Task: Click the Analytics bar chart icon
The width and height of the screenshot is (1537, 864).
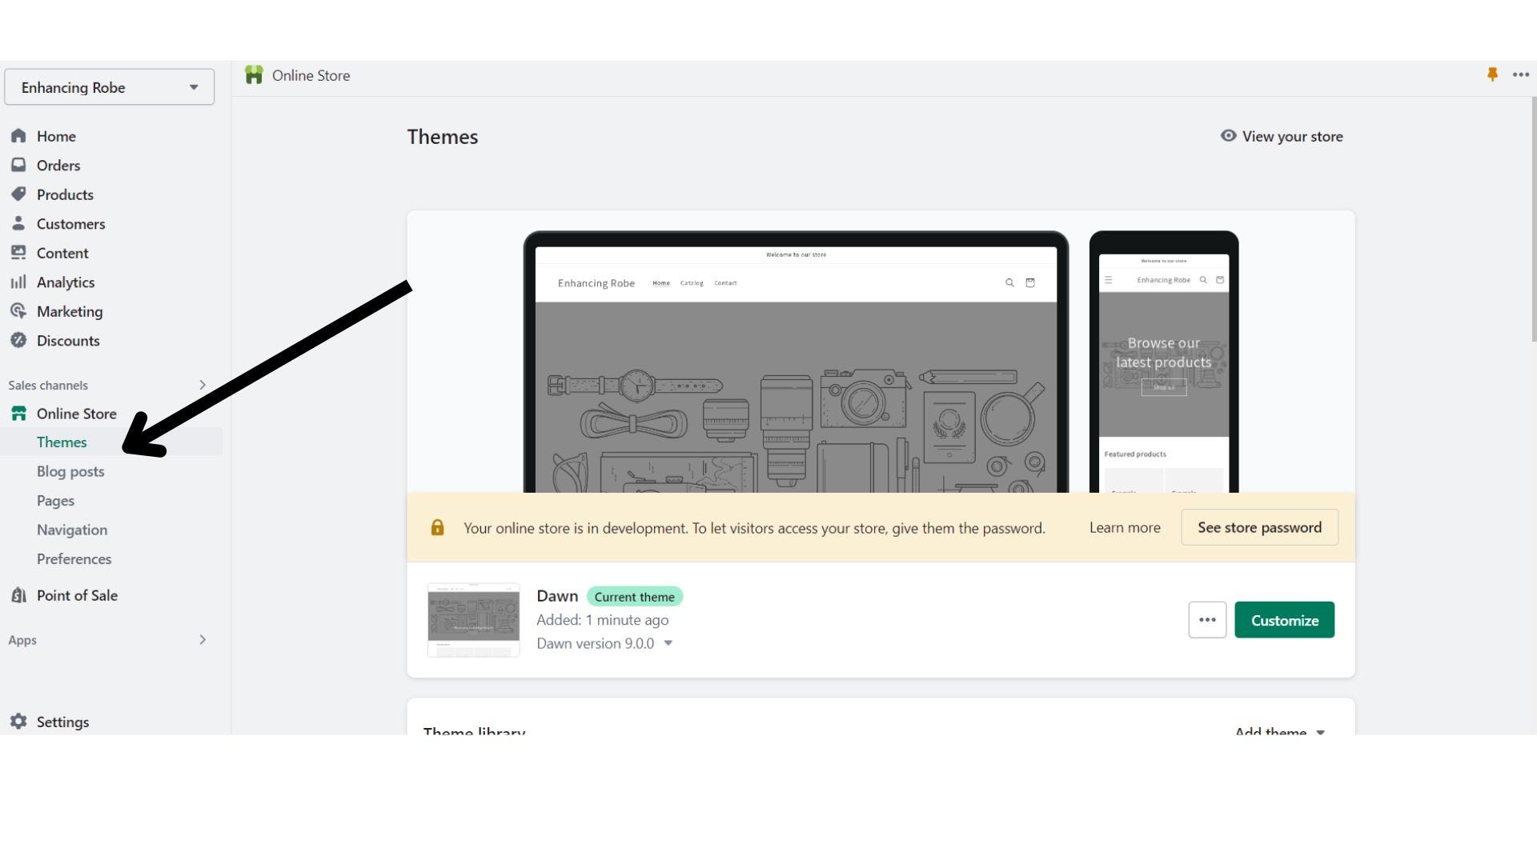Action: point(18,282)
